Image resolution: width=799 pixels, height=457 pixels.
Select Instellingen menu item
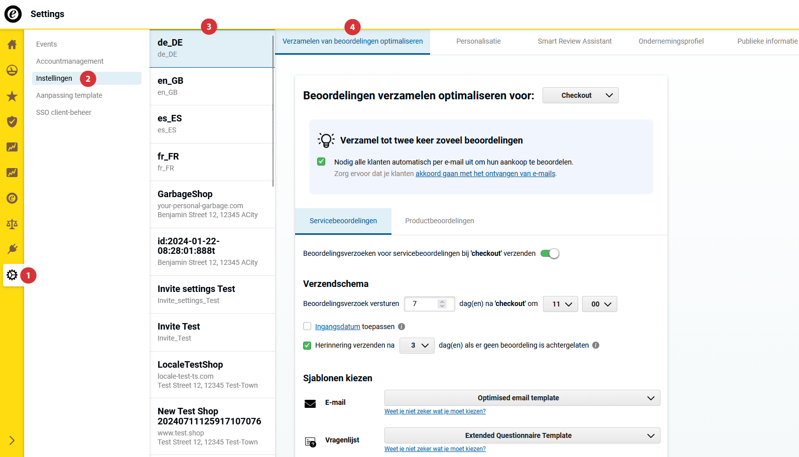pyautogui.click(x=87, y=78)
